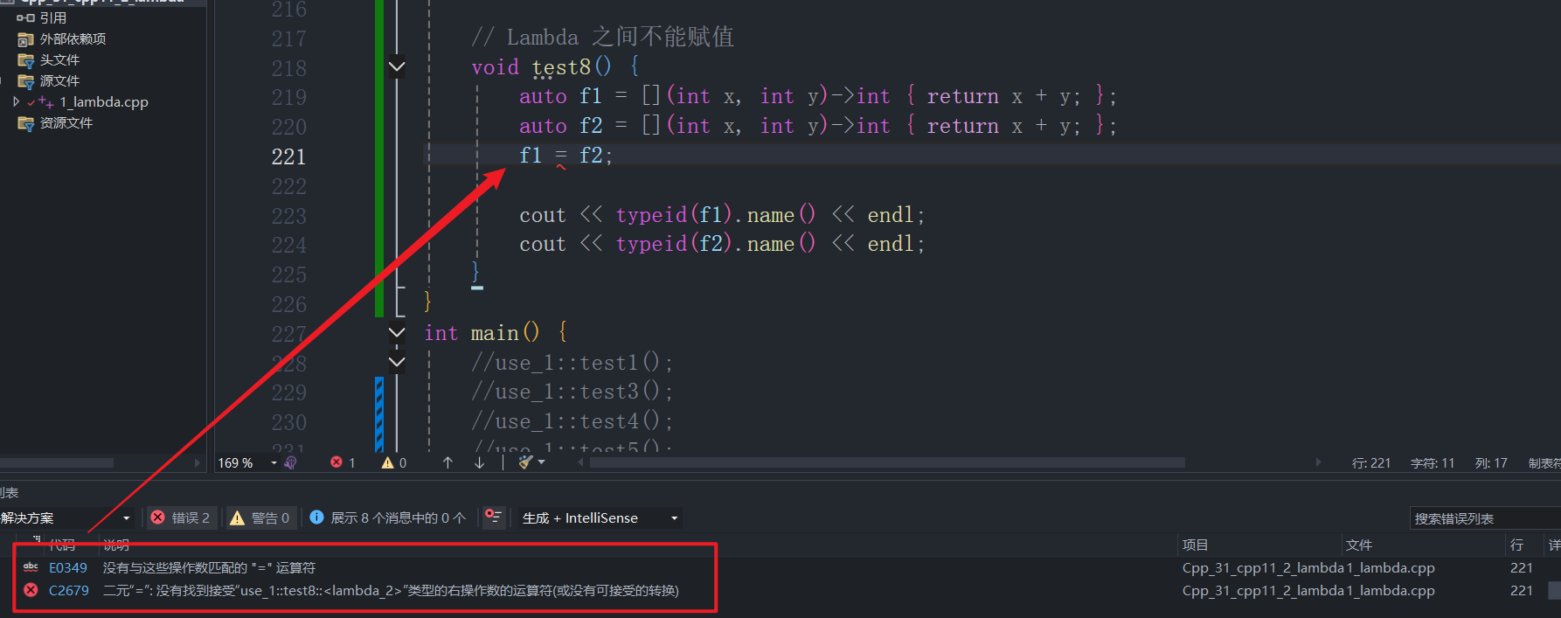Open the 引用 references node icon
The height and width of the screenshot is (618, 1561).
pos(25,17)
